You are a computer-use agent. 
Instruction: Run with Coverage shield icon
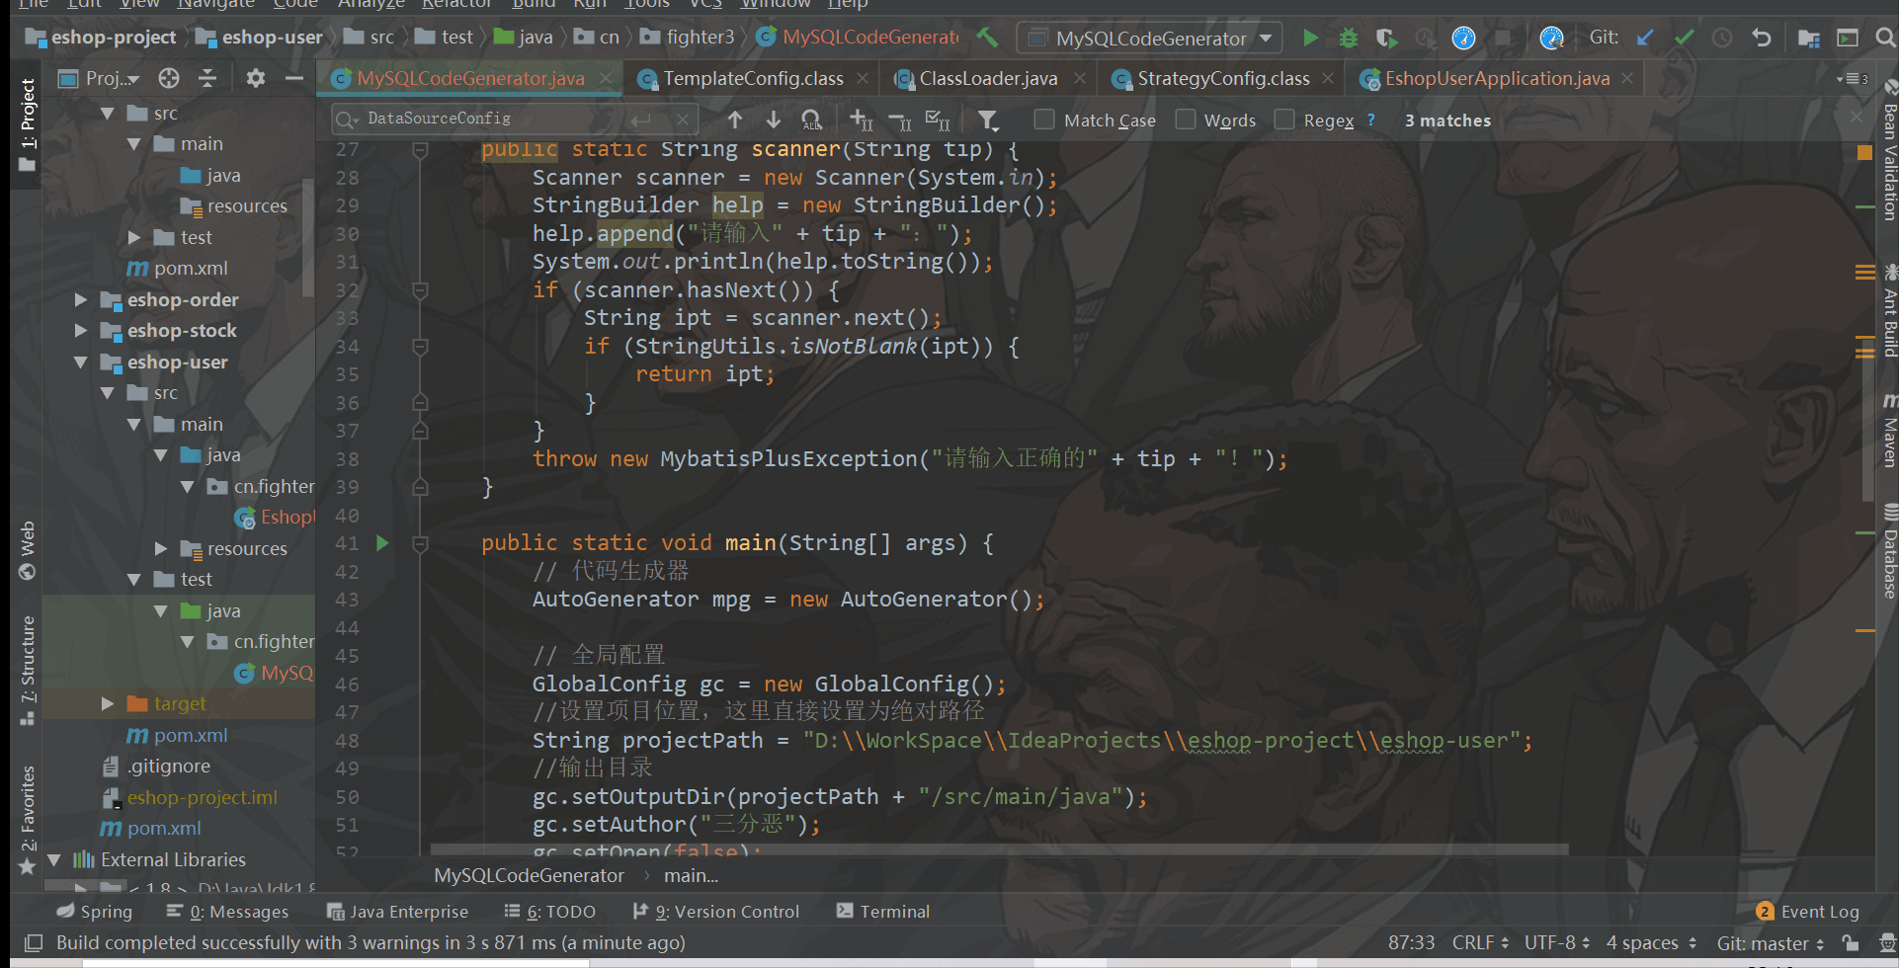(1386, 38)
